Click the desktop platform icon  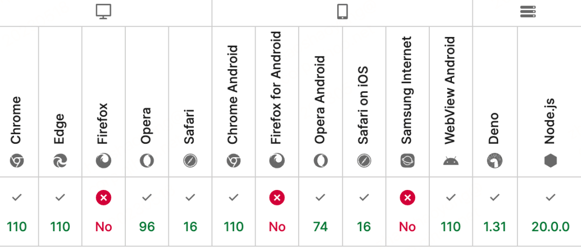(x=103, y=12)
